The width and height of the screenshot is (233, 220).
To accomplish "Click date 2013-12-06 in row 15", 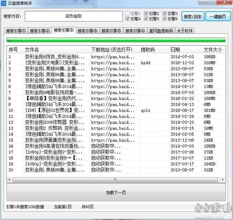I will pos(182,140).
